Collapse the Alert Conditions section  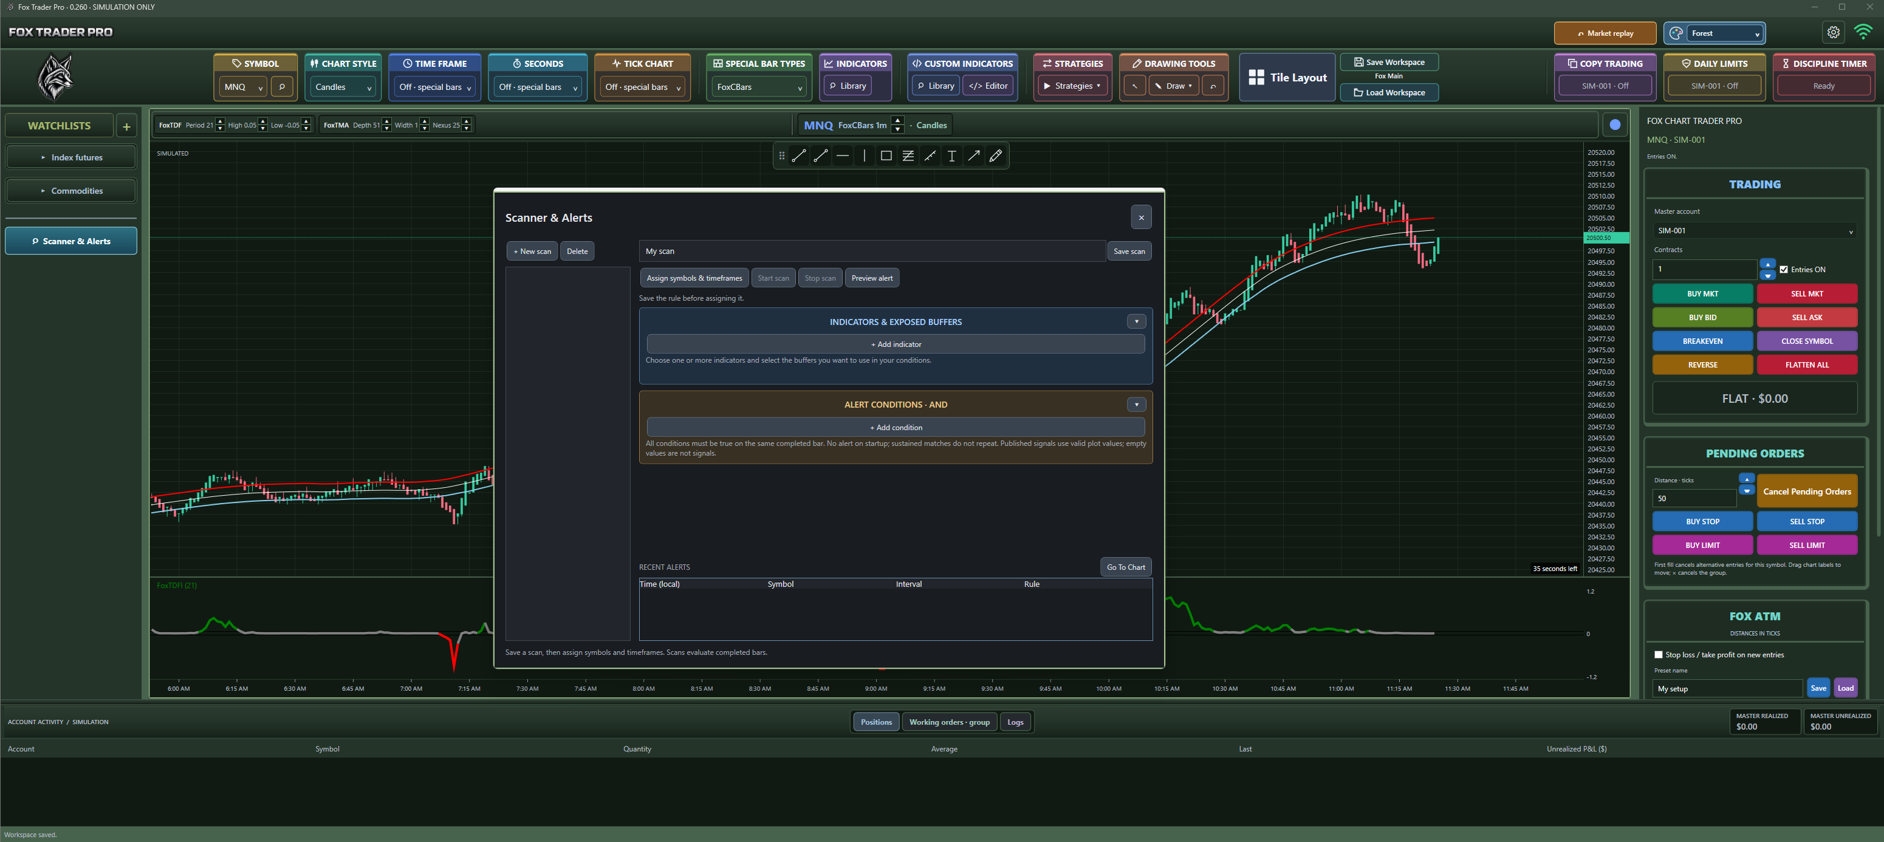pyautogui.click(x=1137, y=405)
